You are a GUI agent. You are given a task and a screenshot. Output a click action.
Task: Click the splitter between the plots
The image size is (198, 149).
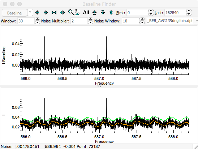tap(99, 86)
